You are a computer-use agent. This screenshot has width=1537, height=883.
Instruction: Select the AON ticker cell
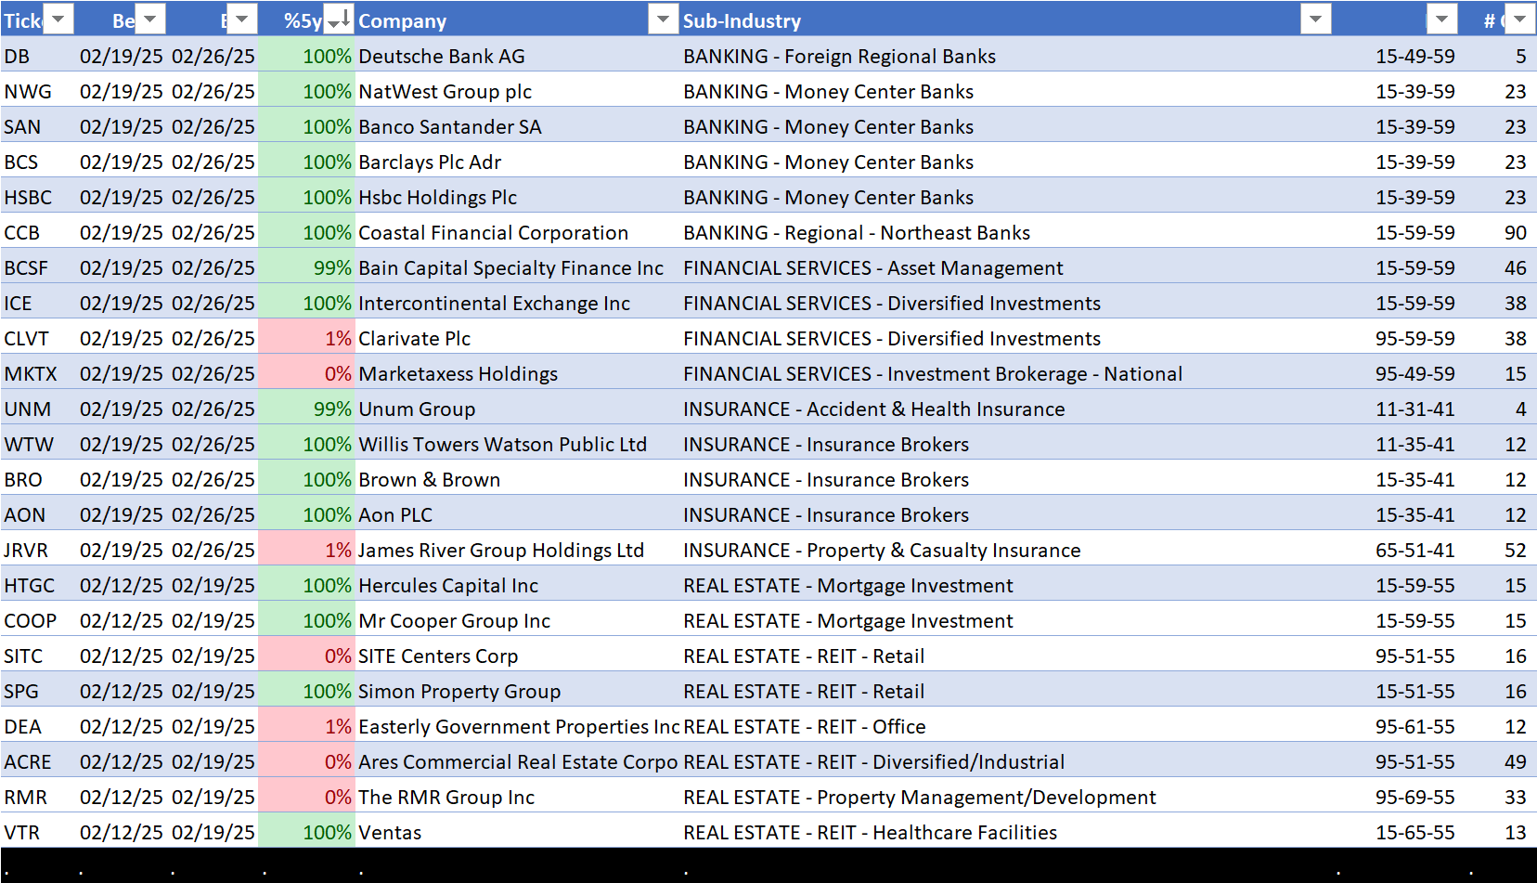(38, 514)
